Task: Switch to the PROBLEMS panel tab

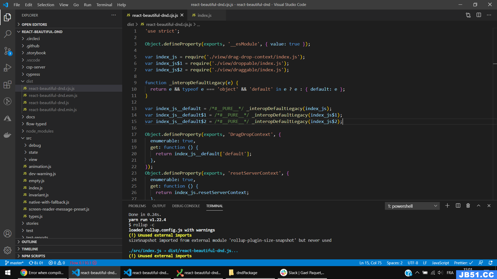Action: point(137,206)
